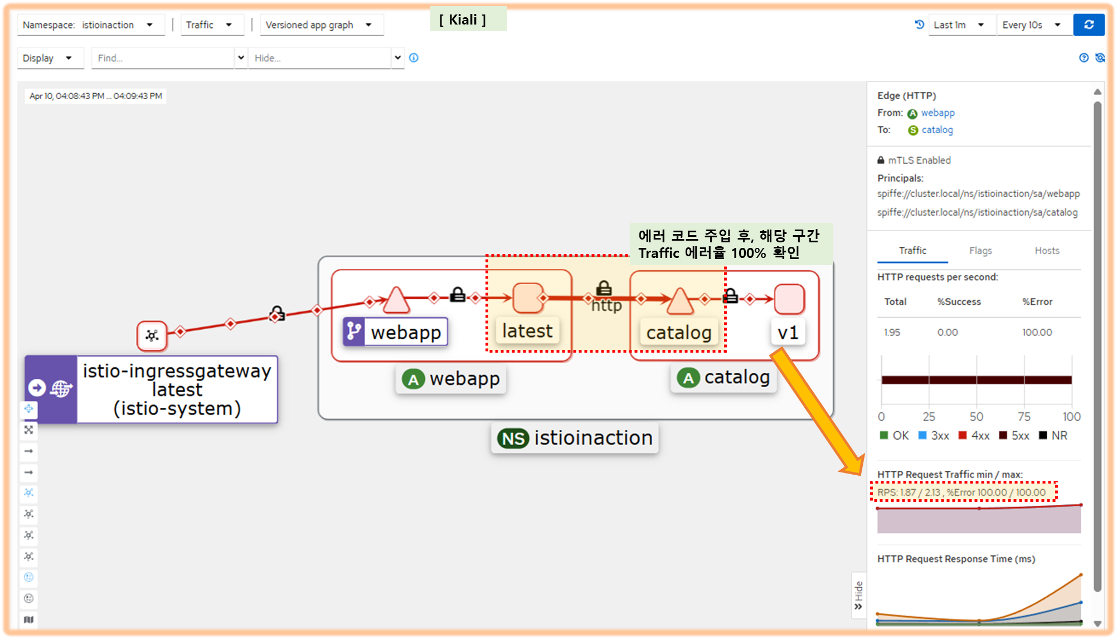Collapse side panel with Hide button
1117x639 pixels.
(859, 595)
